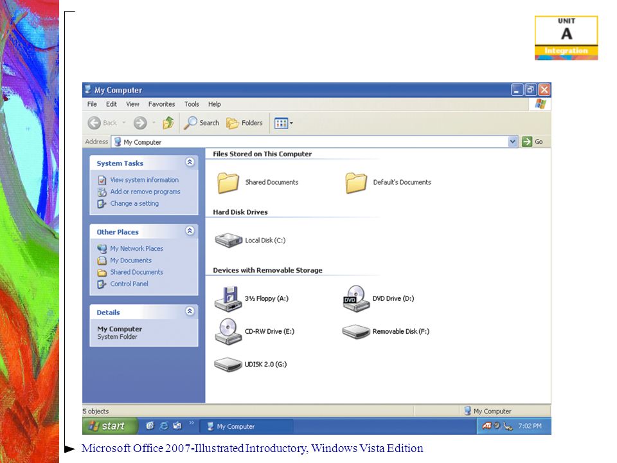This screenshot has height=463, width=617.
Task: Select the Local Disk (C:) drive icon
Action: 228,241
